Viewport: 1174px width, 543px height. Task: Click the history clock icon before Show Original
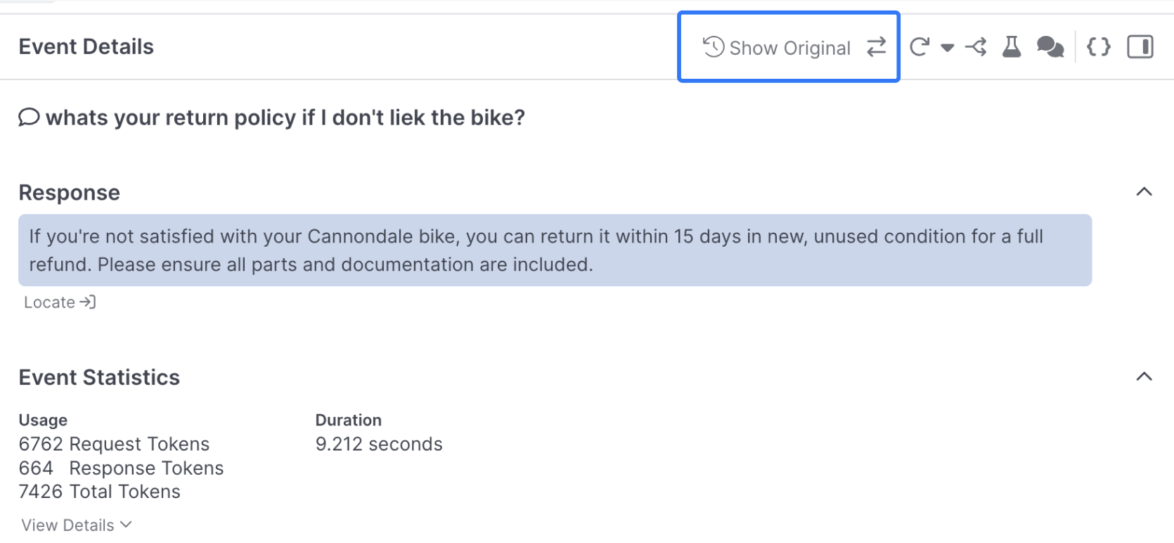click(x=714, y=46)
